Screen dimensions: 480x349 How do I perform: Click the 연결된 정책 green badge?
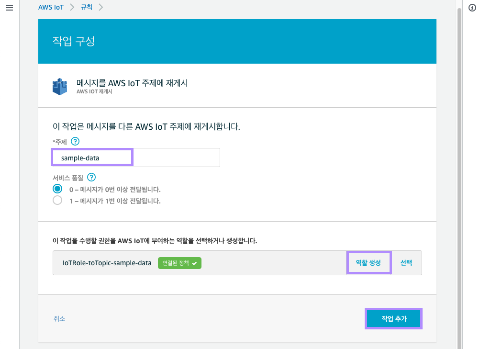point(179,263)
